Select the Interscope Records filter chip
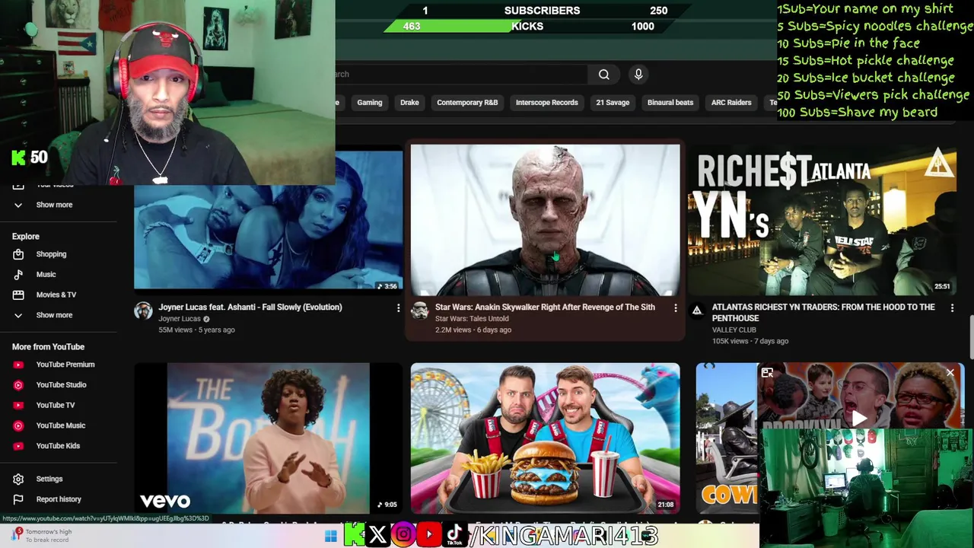Image resolution: width=974 pixels, height=548 pixels. (547, 102)
